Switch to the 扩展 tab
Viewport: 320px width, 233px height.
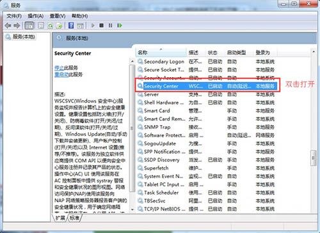60,218
